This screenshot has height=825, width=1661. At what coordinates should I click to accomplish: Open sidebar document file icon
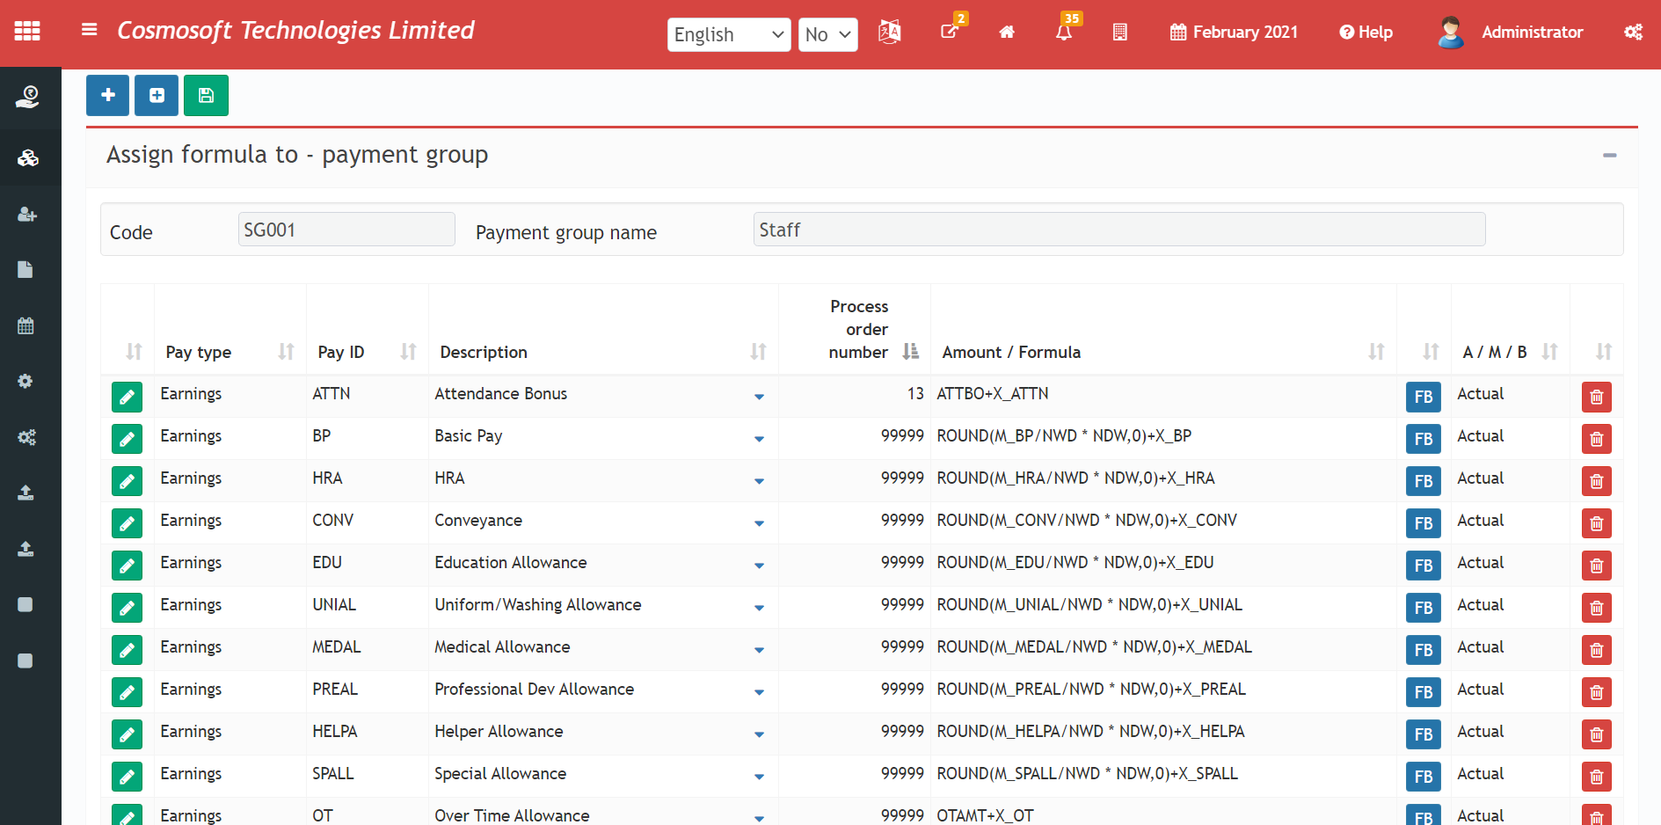click(25, 270)
